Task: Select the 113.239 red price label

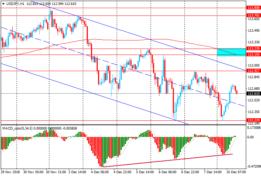Action: pyautogui.click(x=254, y=49)
